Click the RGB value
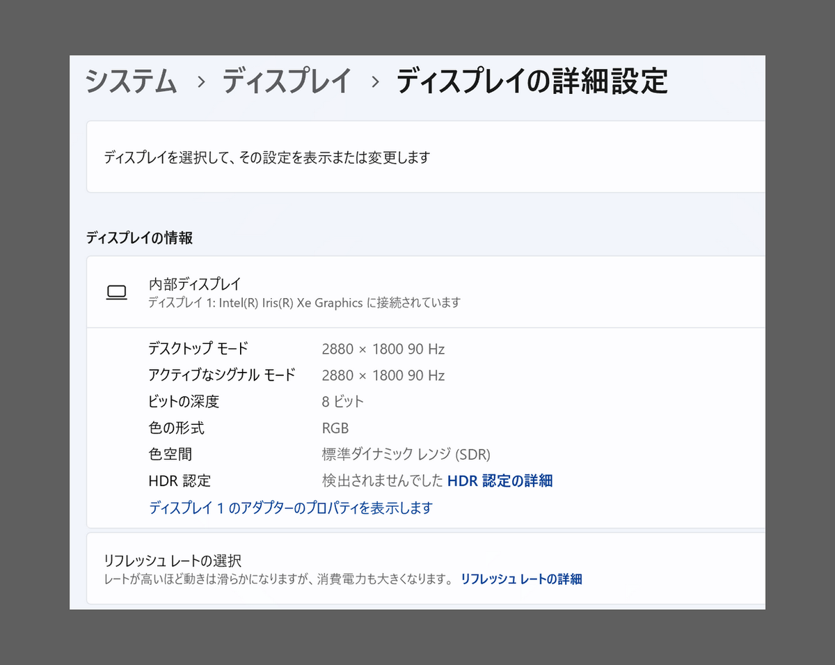This screenshot has height=665, width=835. [x=335, y=428]
